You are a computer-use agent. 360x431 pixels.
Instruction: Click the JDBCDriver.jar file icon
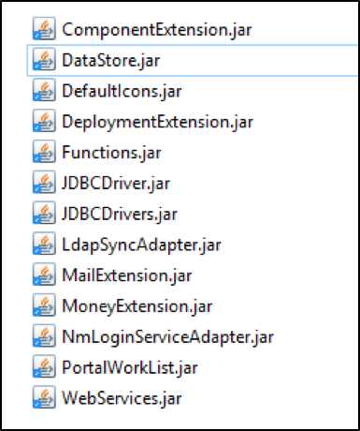pyautogui.click(x=44, y=182)
